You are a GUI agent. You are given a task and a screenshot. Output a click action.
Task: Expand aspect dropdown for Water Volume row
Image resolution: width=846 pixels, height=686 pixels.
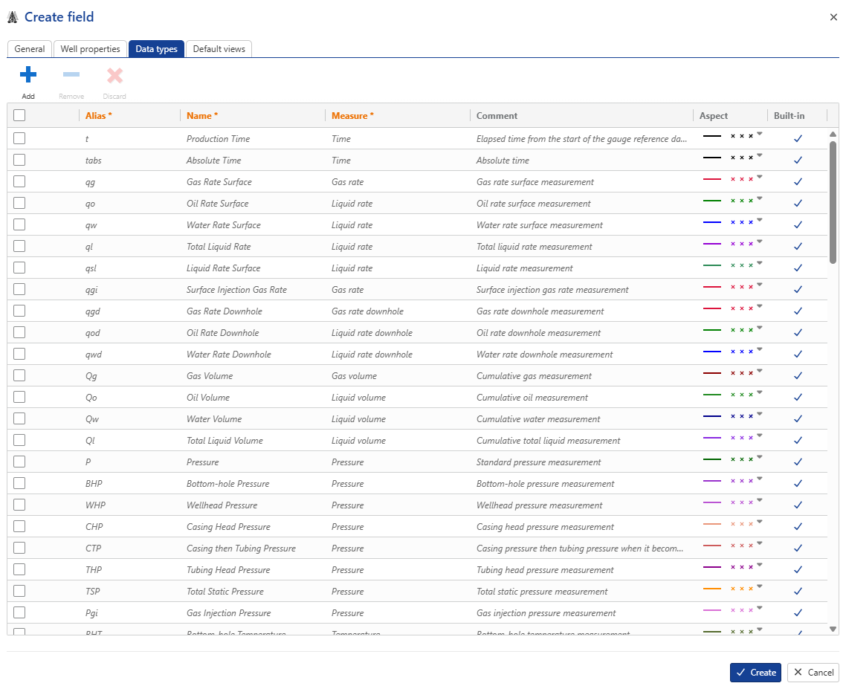click(x=760, y=414)
